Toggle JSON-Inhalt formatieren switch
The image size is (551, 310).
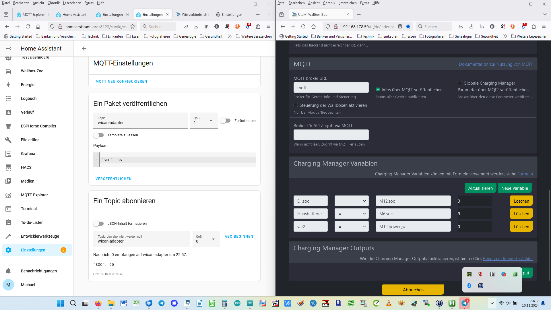coord(98,224)
